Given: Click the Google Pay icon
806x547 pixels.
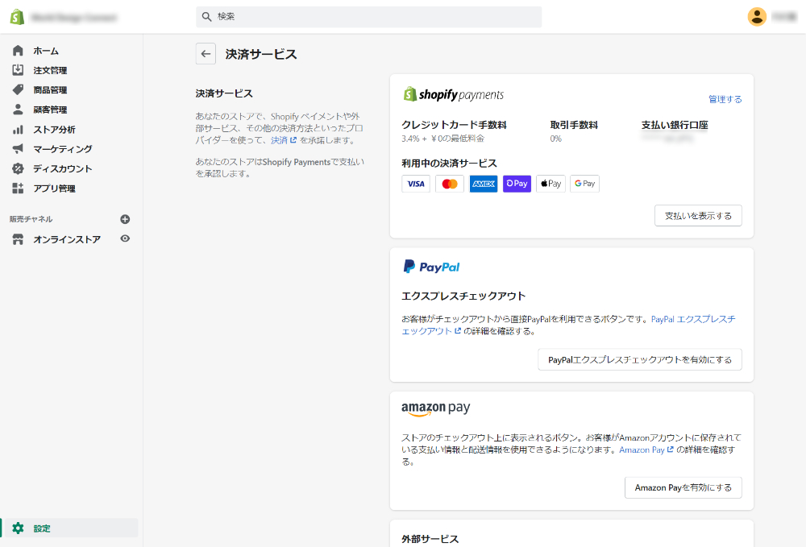Looking at the screenshot, I should click(585, 184).
